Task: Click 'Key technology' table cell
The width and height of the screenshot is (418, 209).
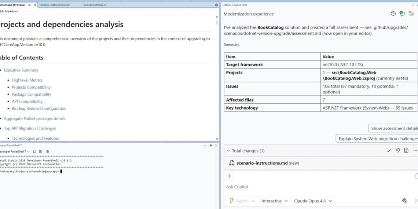Action: tap(272, 108)
